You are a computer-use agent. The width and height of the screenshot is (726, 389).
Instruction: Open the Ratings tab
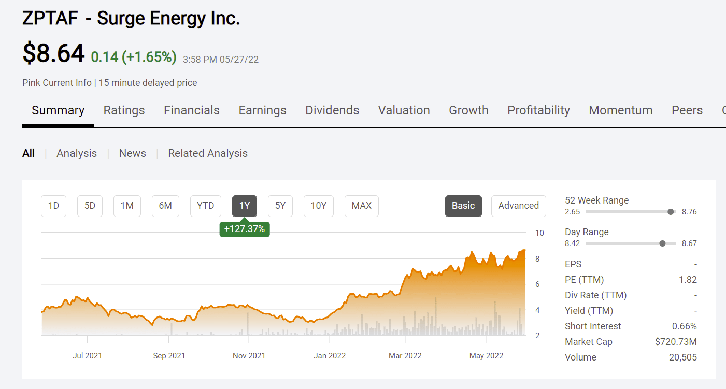click(x=124, y=110)
